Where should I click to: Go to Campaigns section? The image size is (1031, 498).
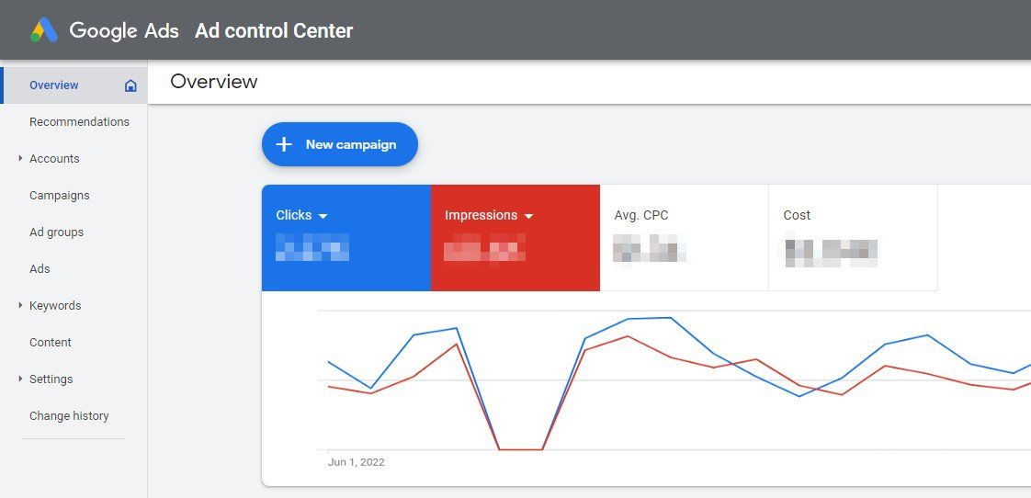(x=59, y=196)
